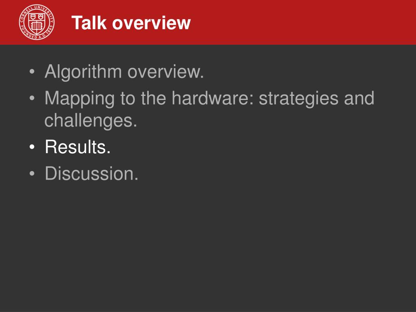Click the word 'Algorithm' in first bullet

click(x=83, y=71)
